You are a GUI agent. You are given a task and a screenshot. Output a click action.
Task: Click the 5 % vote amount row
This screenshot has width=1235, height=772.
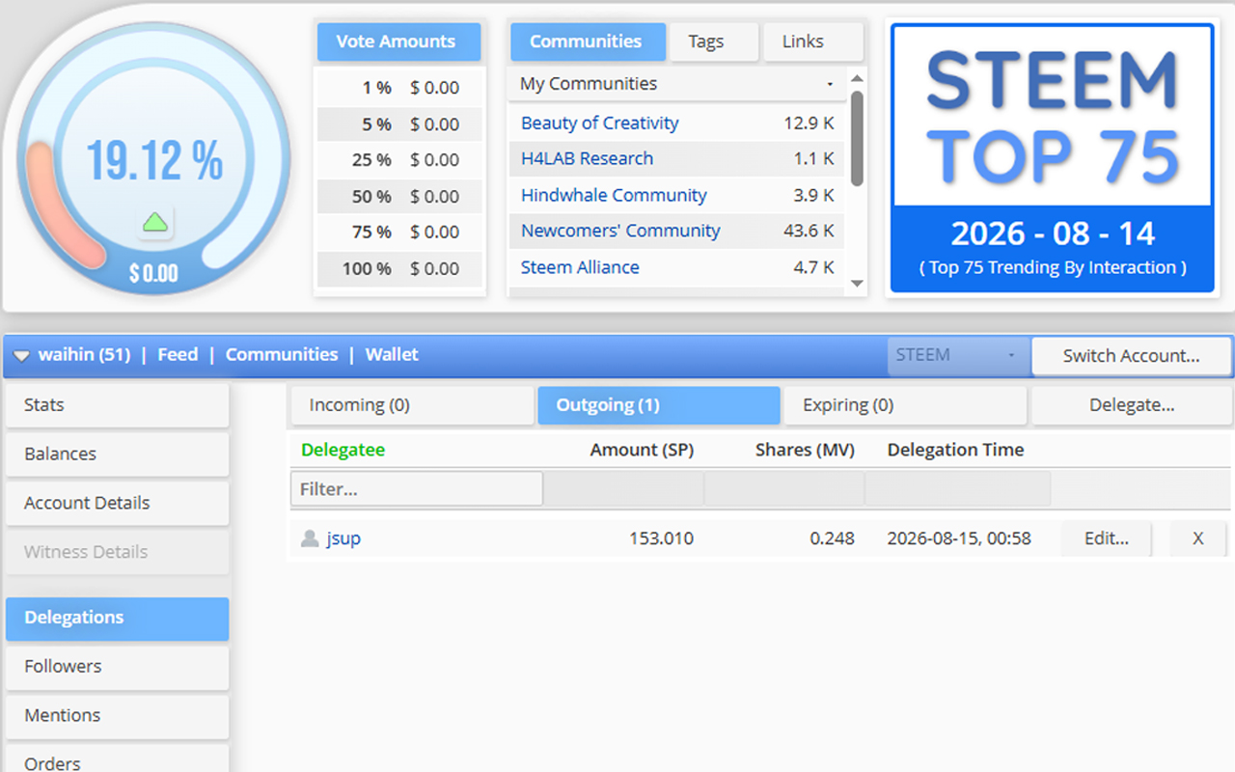click(399, 124)
